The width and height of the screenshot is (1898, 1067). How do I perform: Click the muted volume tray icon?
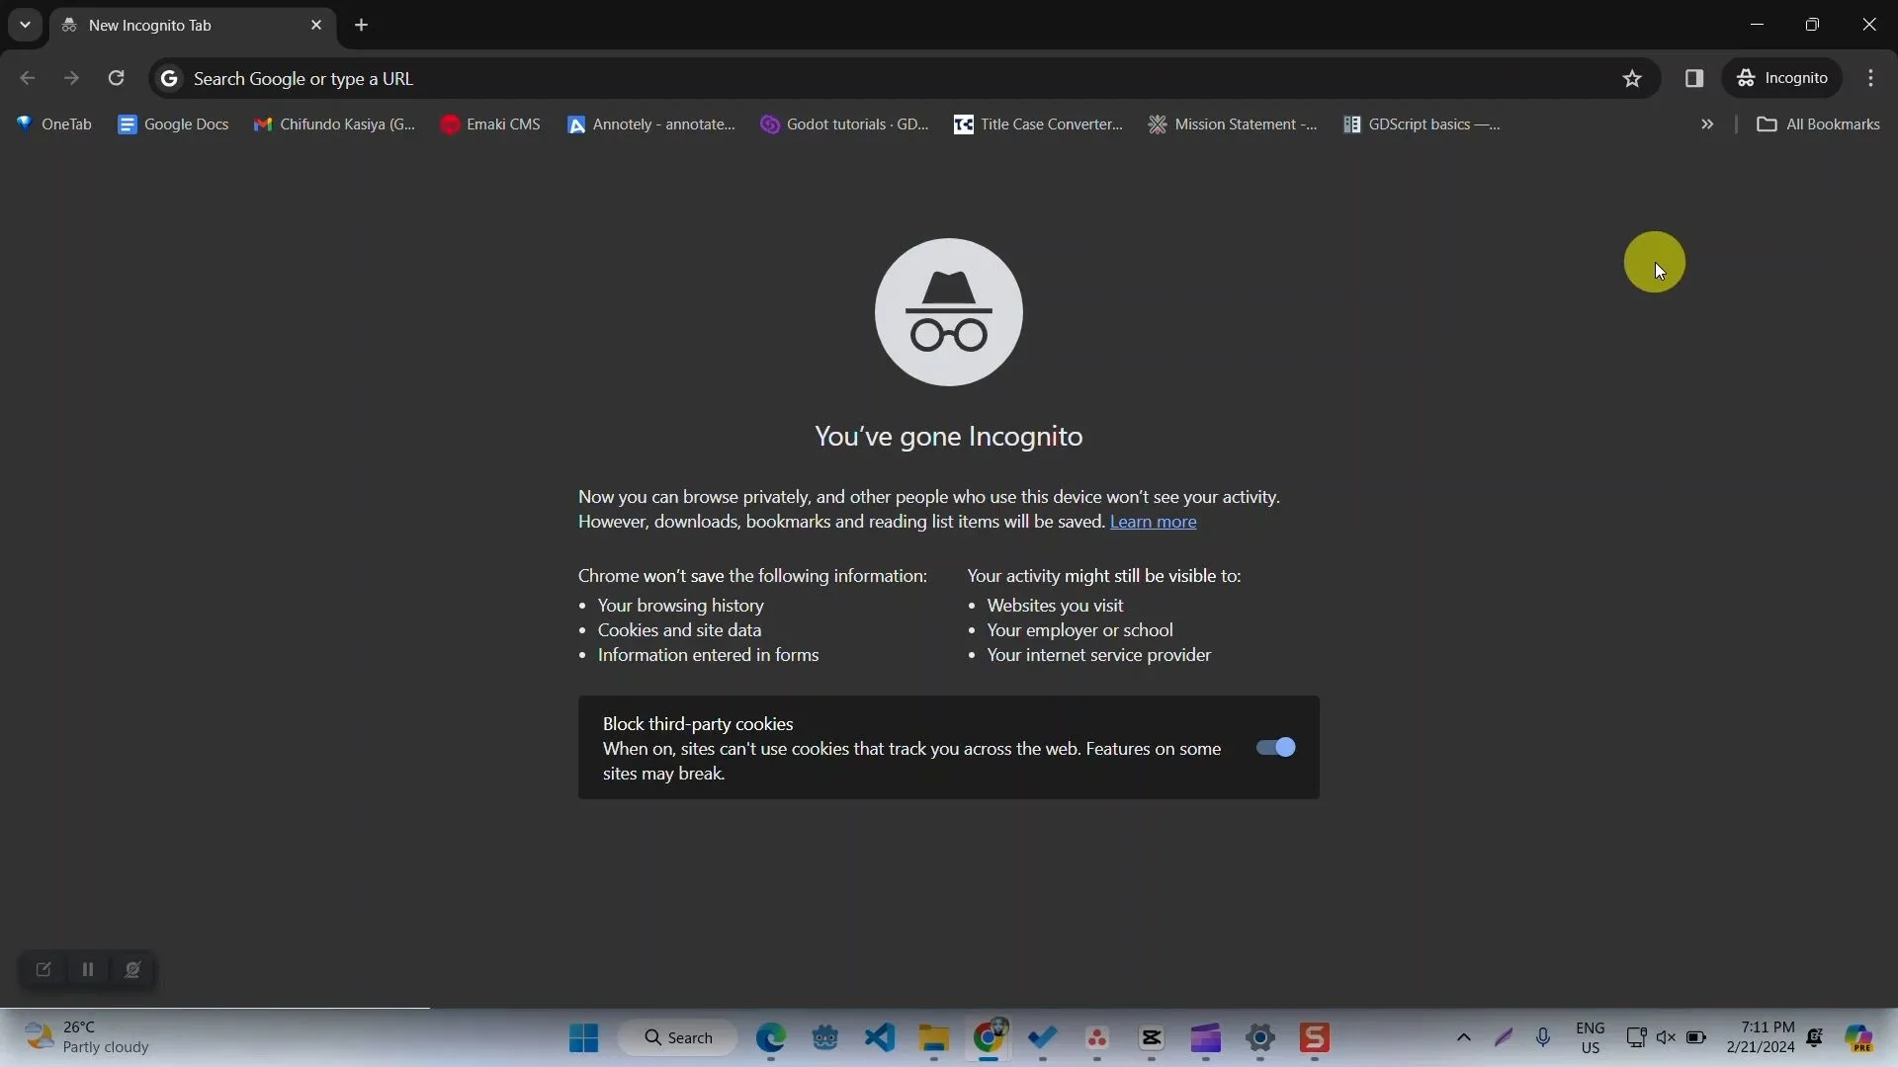coord(1666,1038)
